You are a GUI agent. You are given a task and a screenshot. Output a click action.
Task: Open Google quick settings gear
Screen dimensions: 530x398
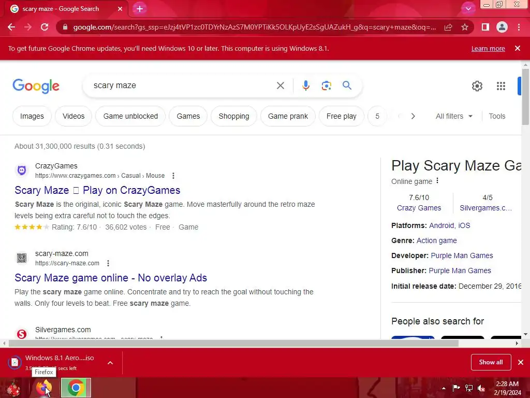point(477,86)
